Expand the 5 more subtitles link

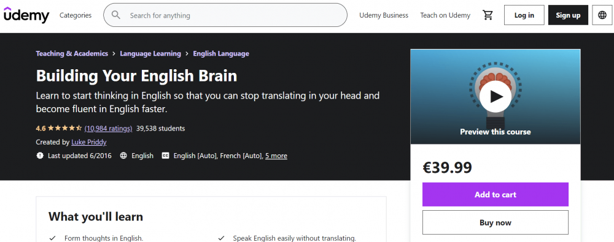click(x=276, y=156)
